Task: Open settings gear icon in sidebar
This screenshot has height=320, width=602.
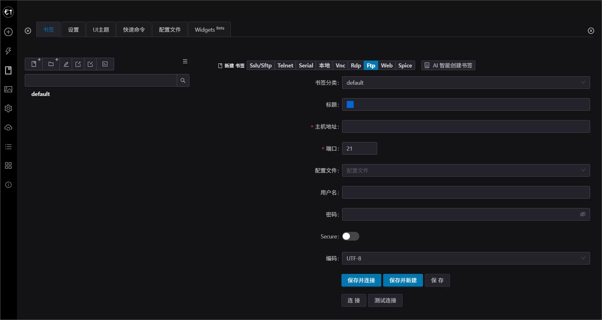Action: [8, 109]
